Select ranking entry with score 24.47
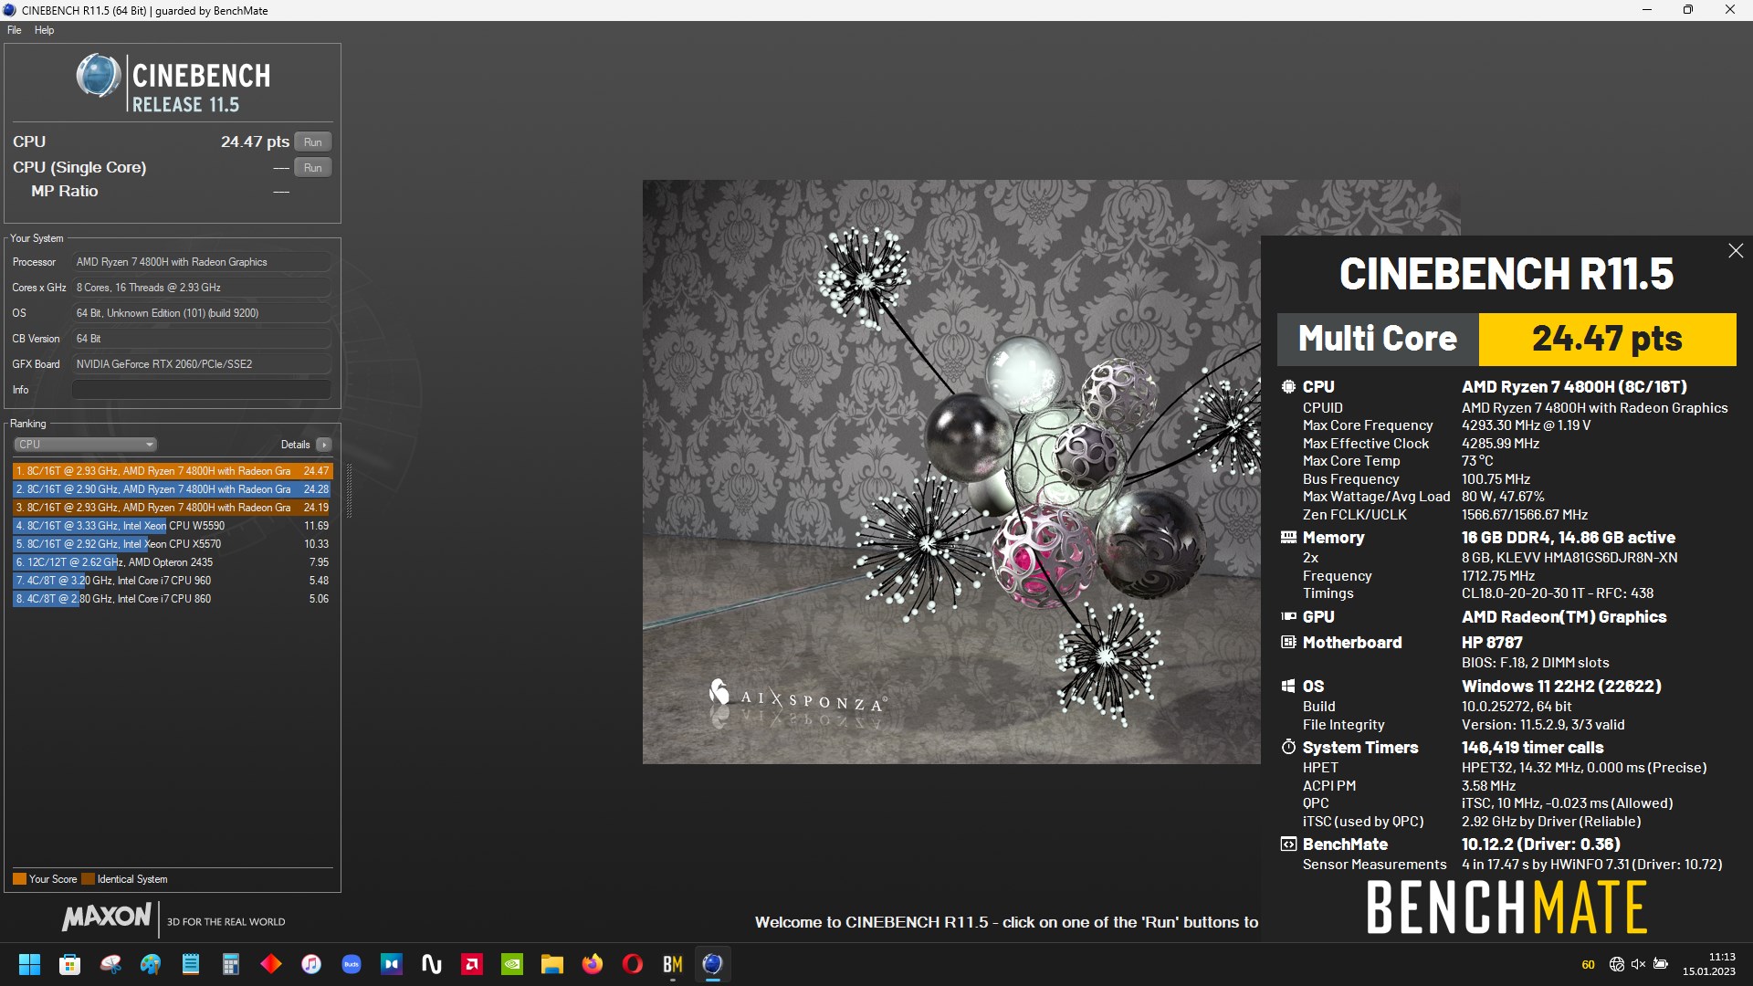The width and height of the screenshot is (1753, 986). 173,471
